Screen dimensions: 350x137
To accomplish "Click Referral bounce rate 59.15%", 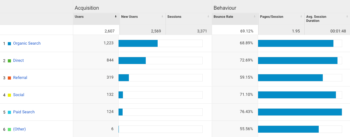I will [x=246, y=77].
